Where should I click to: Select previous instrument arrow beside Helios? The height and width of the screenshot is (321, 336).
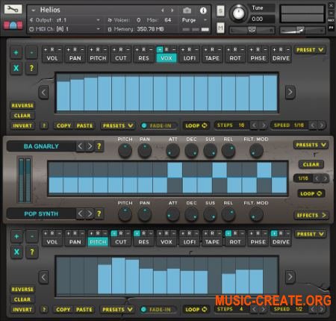click(163, 10)
